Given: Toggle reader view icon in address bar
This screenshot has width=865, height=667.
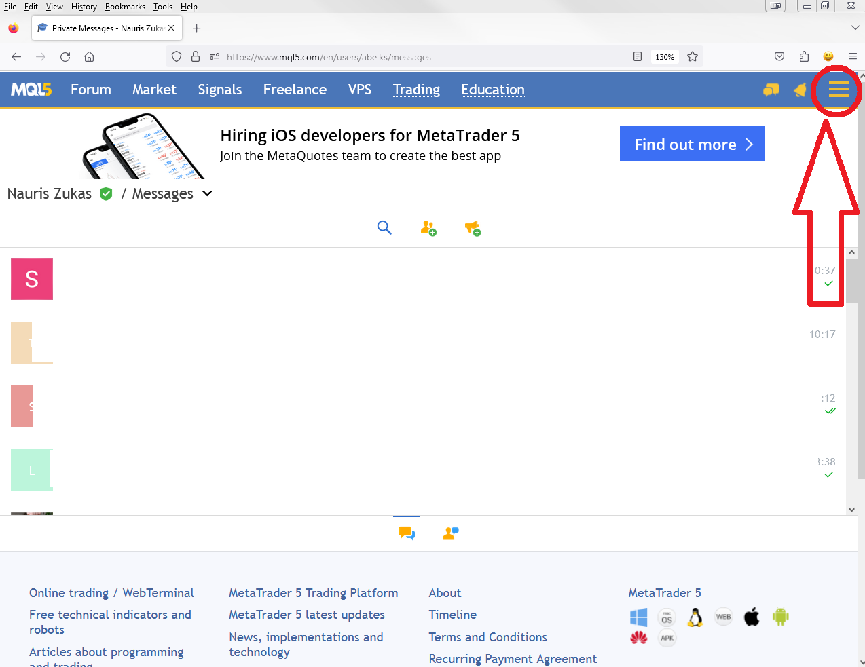Looking at the screenshot, I should (x=637, y=57).
